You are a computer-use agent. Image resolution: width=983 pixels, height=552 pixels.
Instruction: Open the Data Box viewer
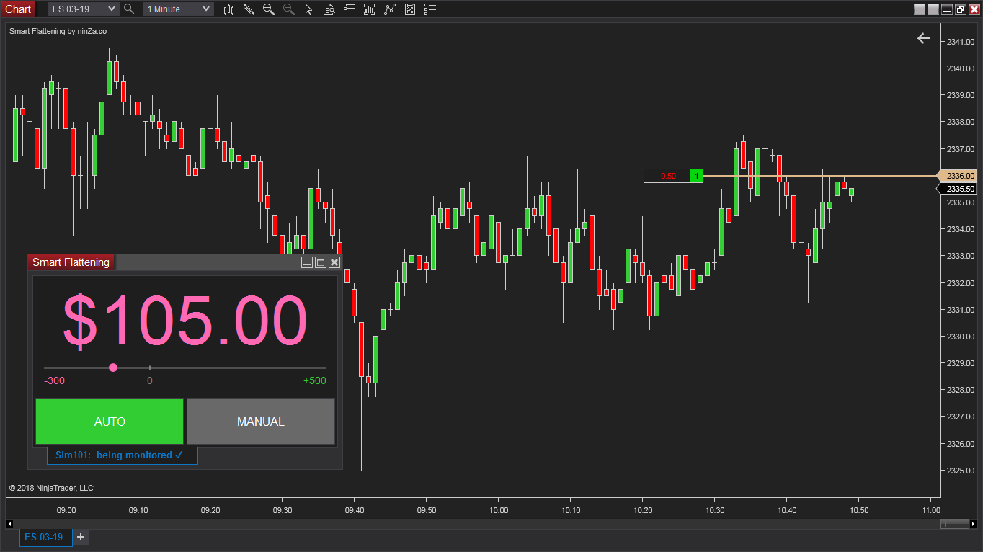click(329, 9)
